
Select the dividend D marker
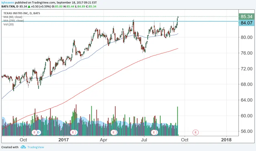click(39, 132)
